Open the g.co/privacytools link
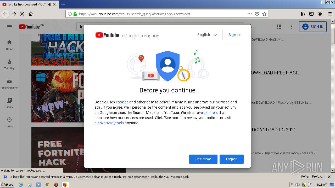 109,123
